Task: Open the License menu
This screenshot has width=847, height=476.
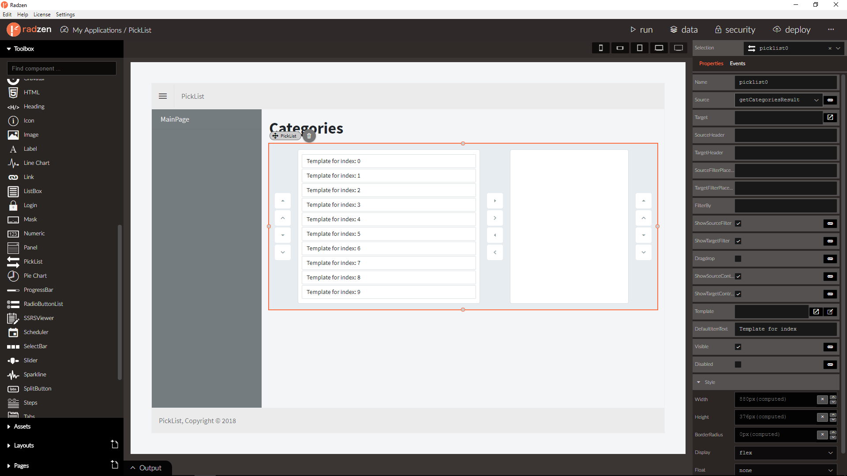Action: point(42,15)
